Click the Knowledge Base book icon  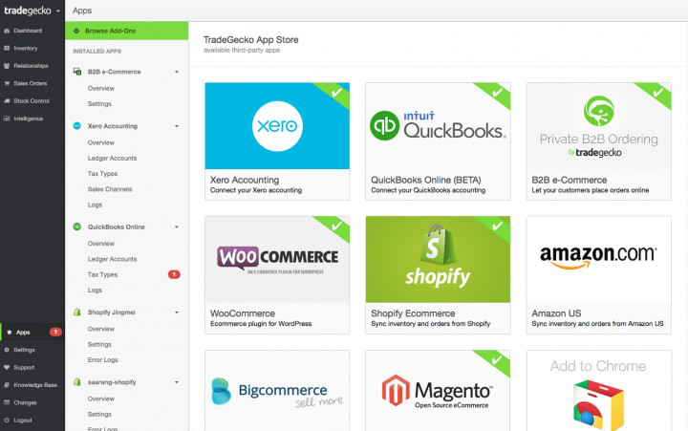(x=7, y=385)
